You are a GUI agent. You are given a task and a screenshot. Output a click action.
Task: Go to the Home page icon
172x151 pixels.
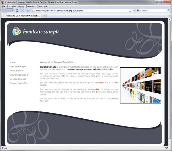click(28, 11)
